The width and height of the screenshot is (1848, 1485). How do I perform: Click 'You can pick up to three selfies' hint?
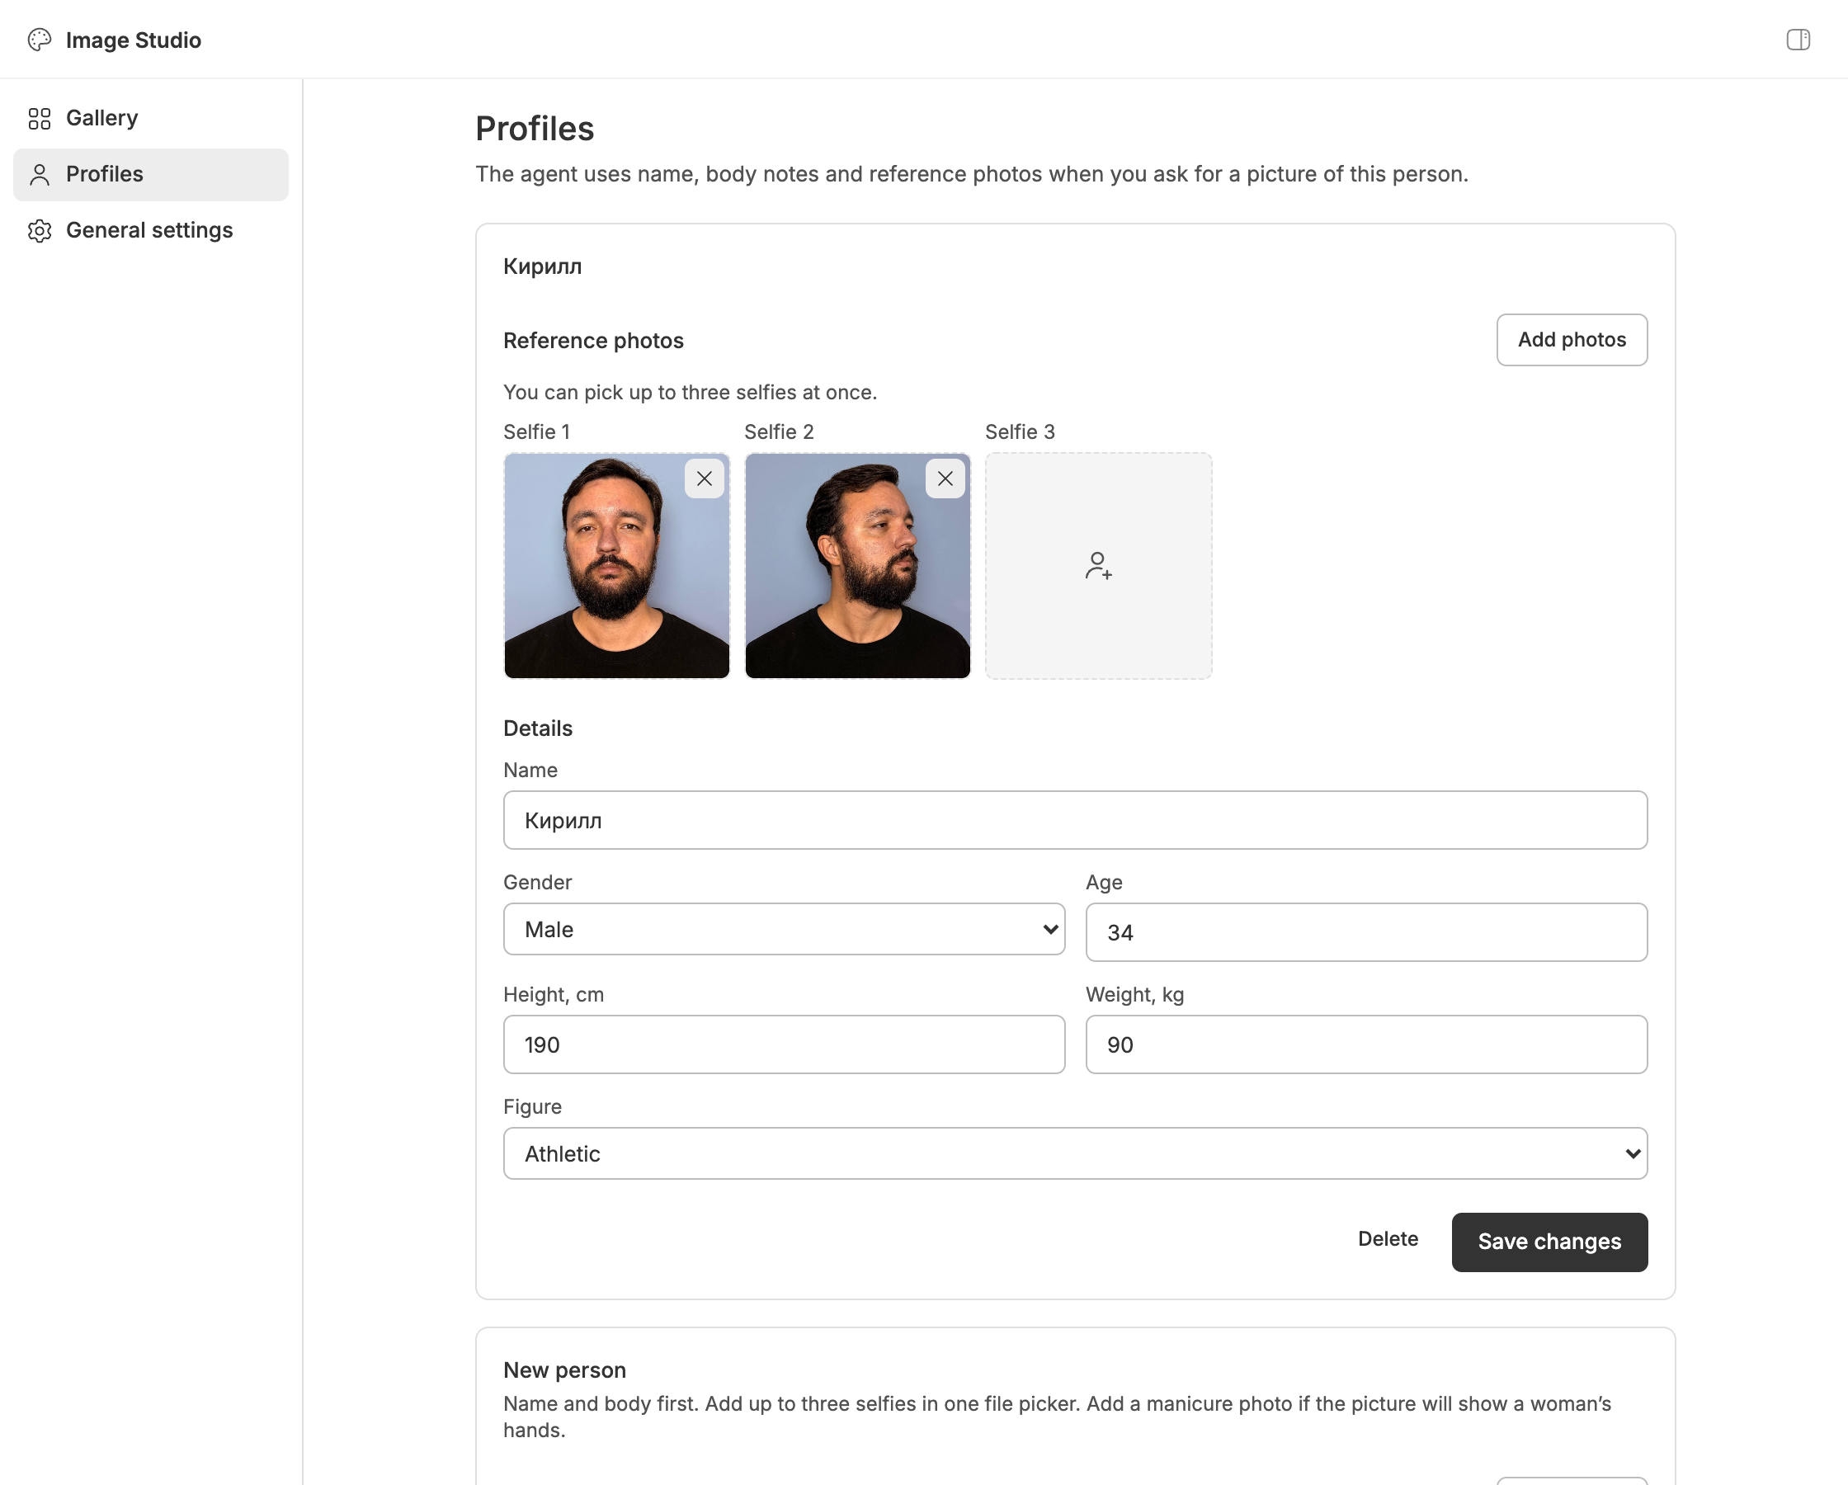[690, 392]
